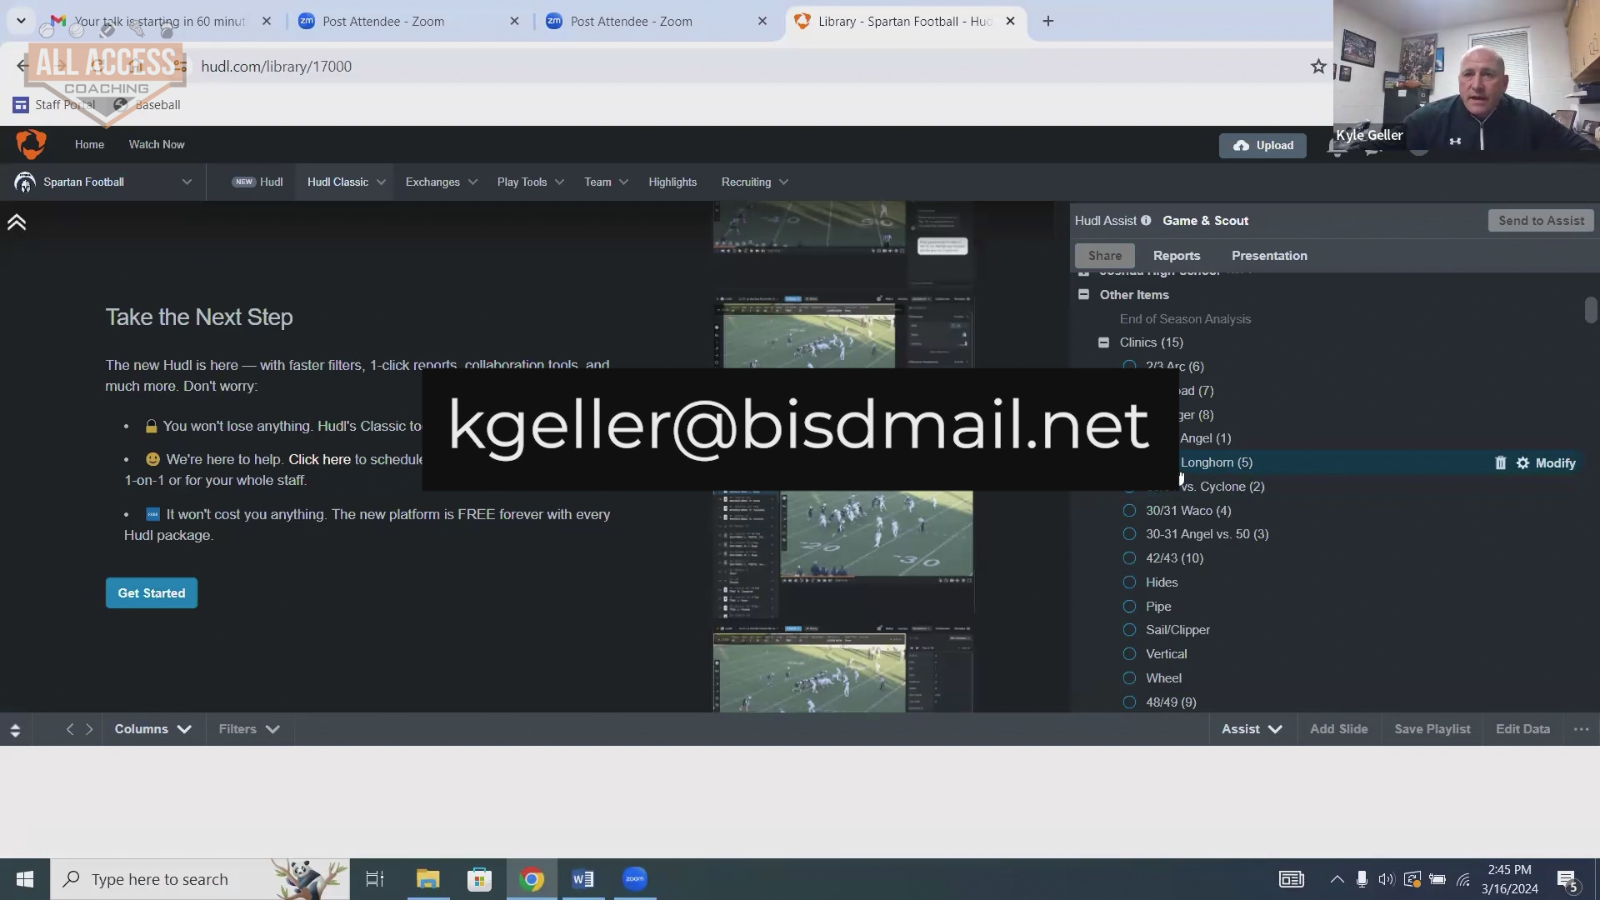Click the Hudl Assist info icon
The image size is (1600, 900).
[x=1146, y=221]
